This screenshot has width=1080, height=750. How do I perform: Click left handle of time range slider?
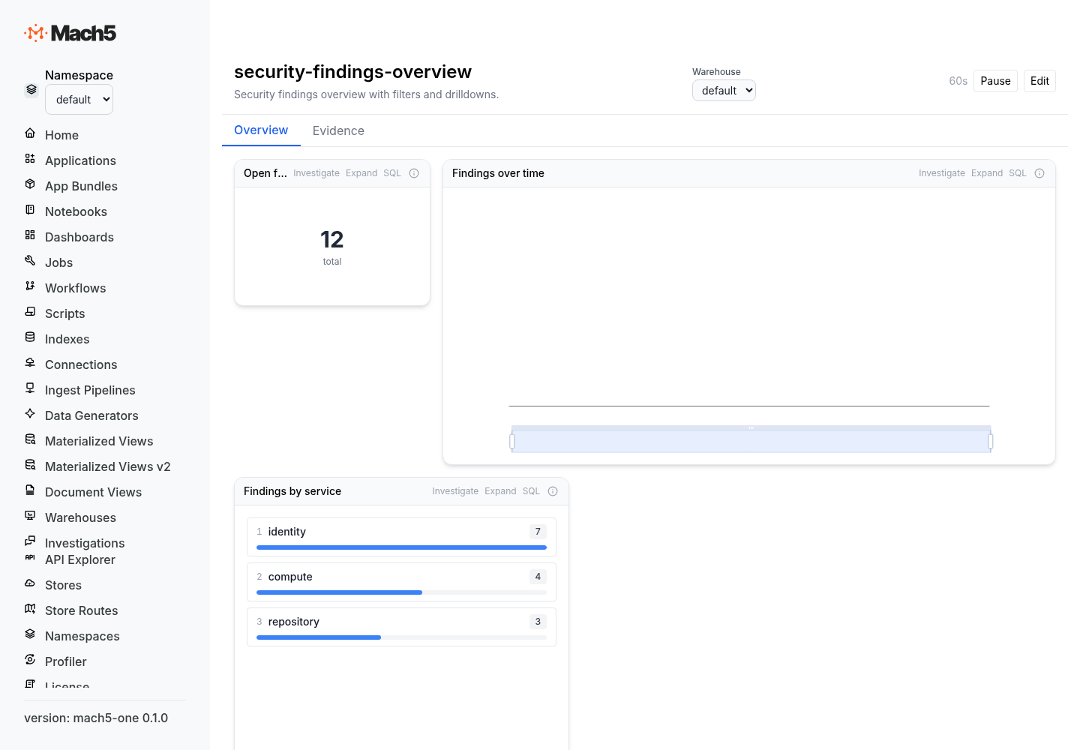point(512,441)
